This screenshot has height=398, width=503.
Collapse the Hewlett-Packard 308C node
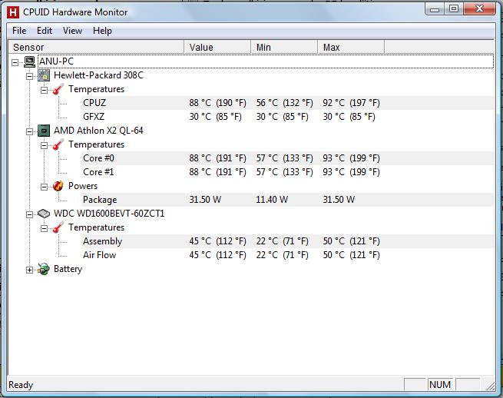tap(29, 76)
